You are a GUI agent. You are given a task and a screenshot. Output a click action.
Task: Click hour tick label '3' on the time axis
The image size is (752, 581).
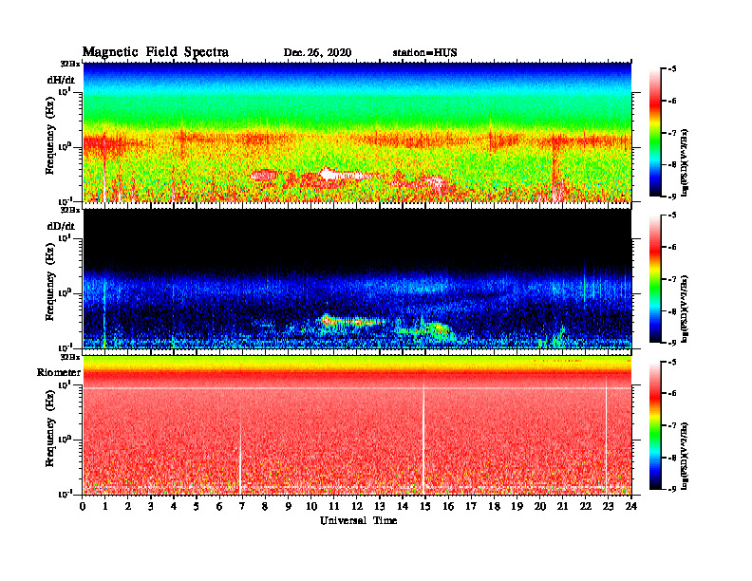[151, 506]
